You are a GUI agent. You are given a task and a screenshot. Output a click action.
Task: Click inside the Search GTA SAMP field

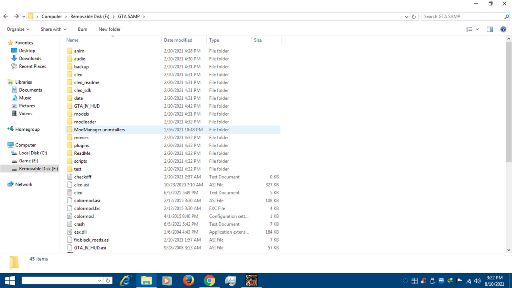pos(462,17)
